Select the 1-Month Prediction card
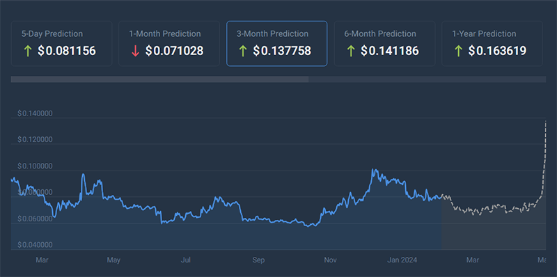Viewport: 557px width, 277px height. pyautogui.click(x=169, y=43)
